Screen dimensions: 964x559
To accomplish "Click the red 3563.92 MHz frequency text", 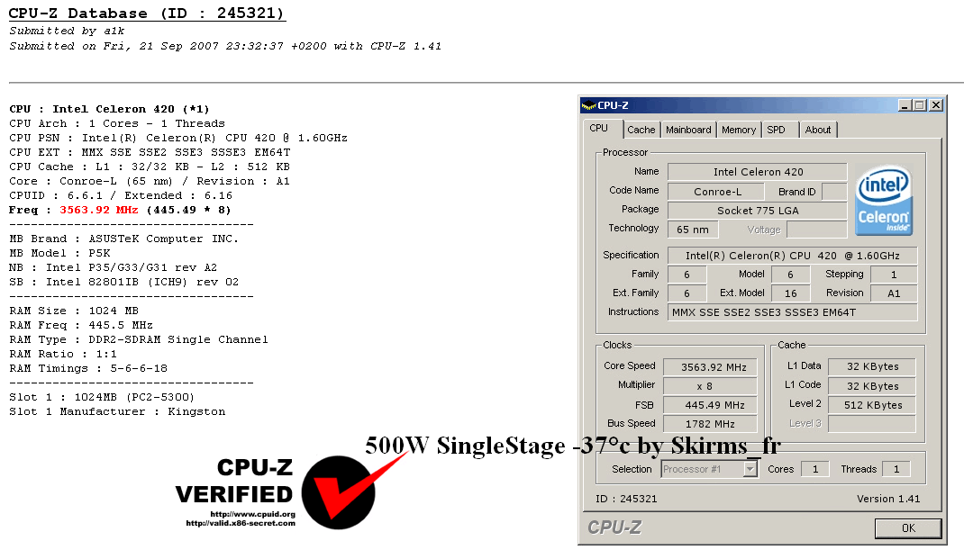I will pos(98,210).
